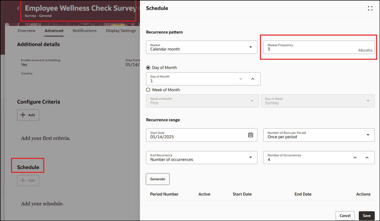Click the Configure Criteria heading

38,102
